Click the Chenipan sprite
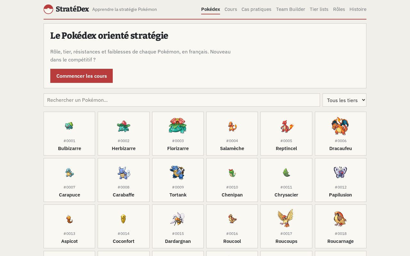This screenshot has height=256, width=410. coord(232,173)
